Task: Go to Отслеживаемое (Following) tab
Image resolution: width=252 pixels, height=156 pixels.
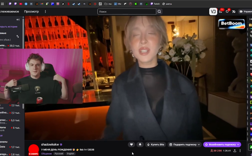Action: tap(9, 12)
